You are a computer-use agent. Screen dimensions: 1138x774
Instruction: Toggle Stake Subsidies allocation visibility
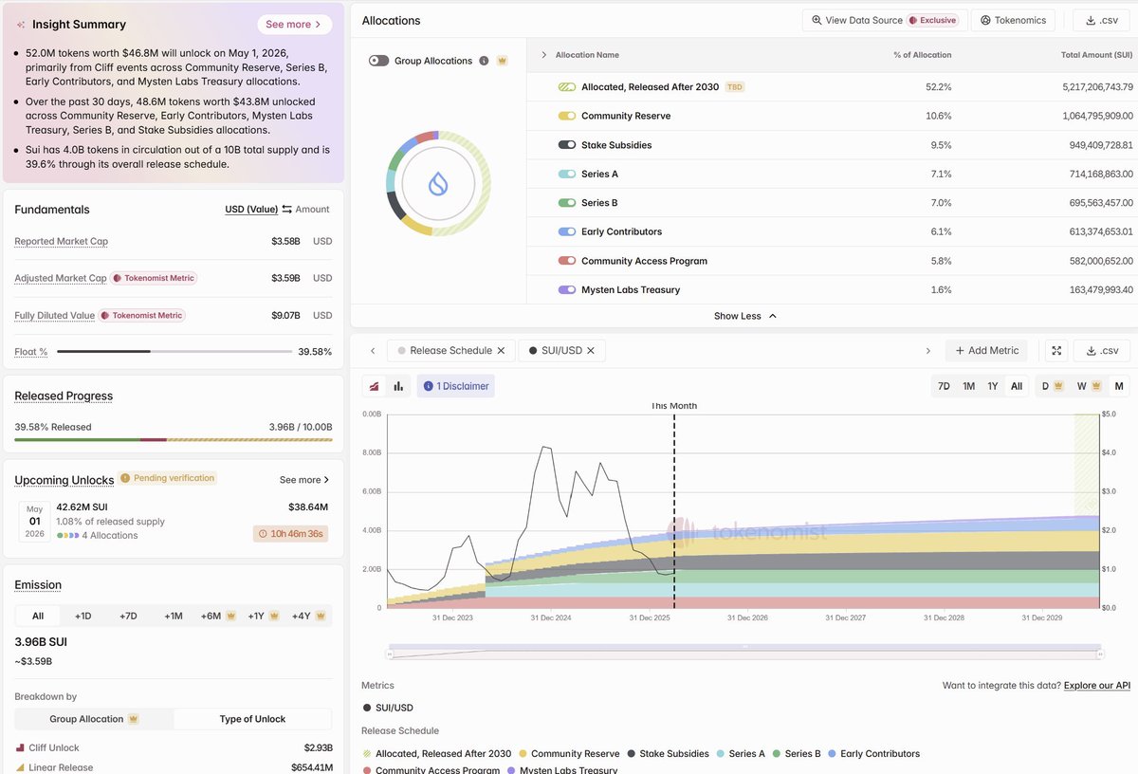coord(567,145)
